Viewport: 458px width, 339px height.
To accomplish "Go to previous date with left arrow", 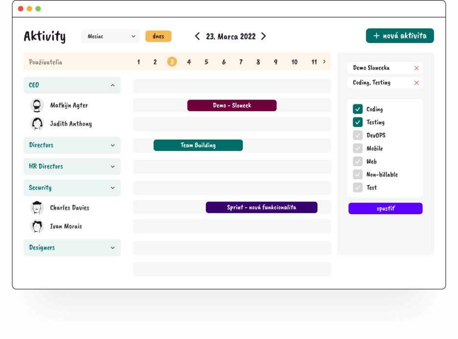I will (x=197, y=36).
